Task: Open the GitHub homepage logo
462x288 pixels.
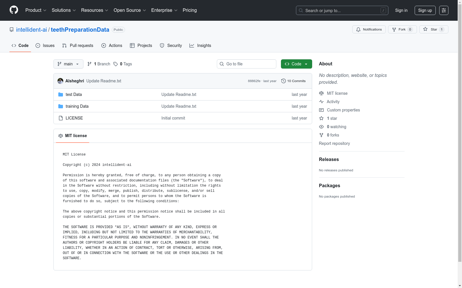Action: tap(14, 10)
